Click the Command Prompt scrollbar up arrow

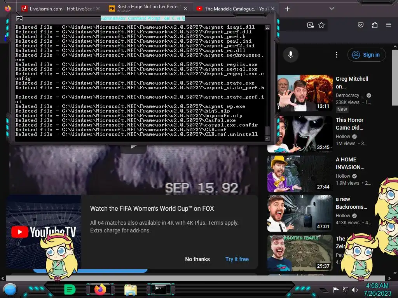click(x=267, y=28)
